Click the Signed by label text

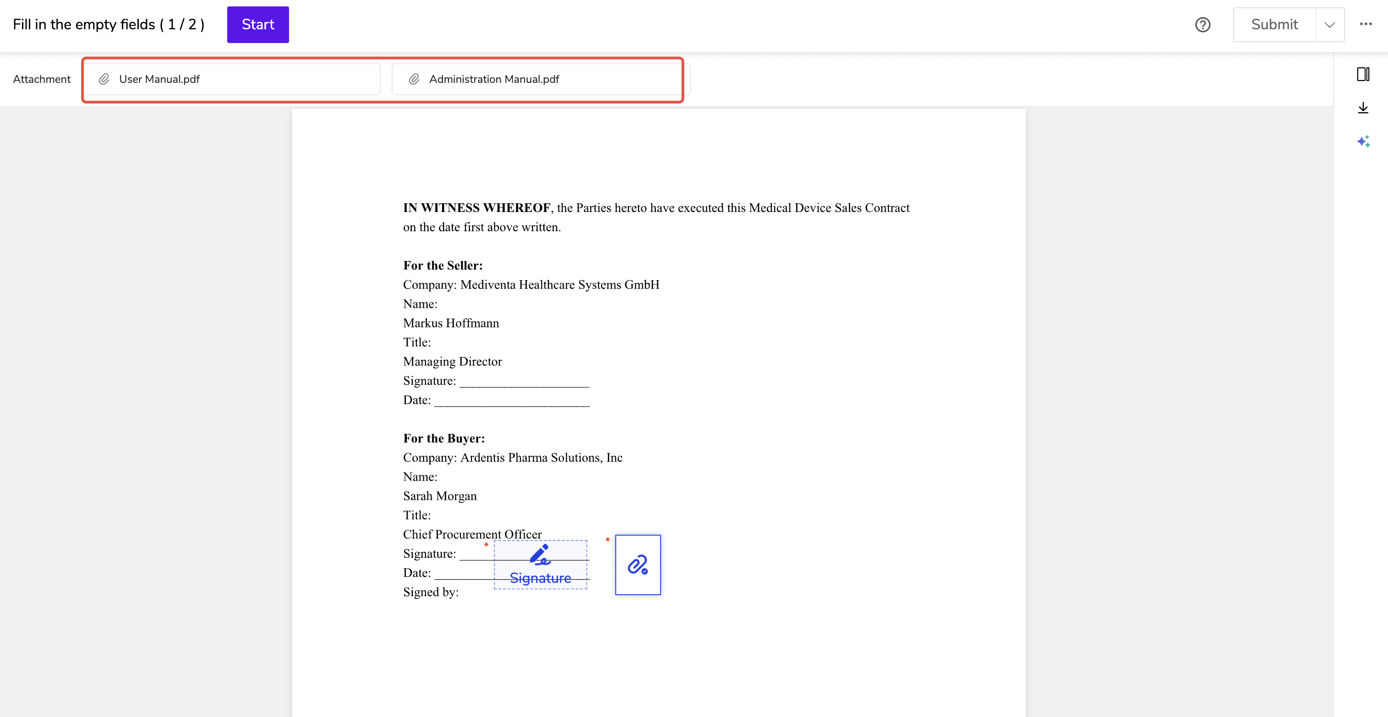click(431, 592)
